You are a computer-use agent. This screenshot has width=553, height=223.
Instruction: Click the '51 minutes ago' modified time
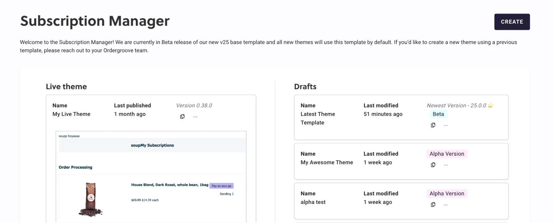[x=383, y=114]
